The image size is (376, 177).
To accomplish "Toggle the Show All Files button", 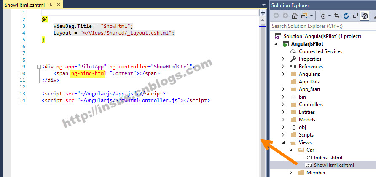I will (x=365, y=16).
